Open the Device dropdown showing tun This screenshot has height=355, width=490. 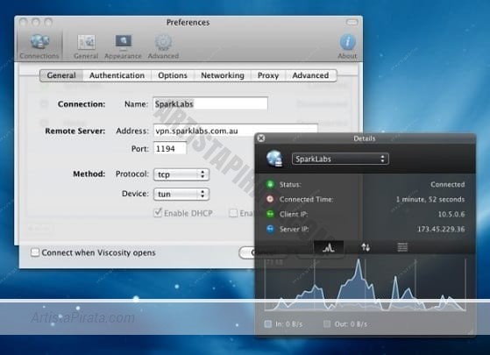181,194
